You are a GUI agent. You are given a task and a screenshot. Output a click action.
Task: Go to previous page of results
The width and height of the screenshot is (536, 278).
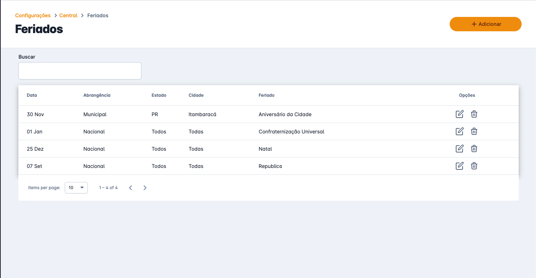click(131, 188)
